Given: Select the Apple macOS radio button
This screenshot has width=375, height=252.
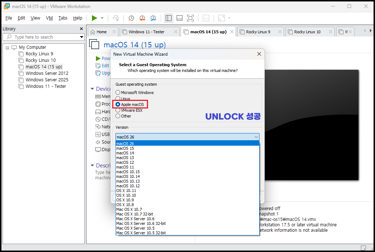Looking at the screenshot, I should coord(118,104).
